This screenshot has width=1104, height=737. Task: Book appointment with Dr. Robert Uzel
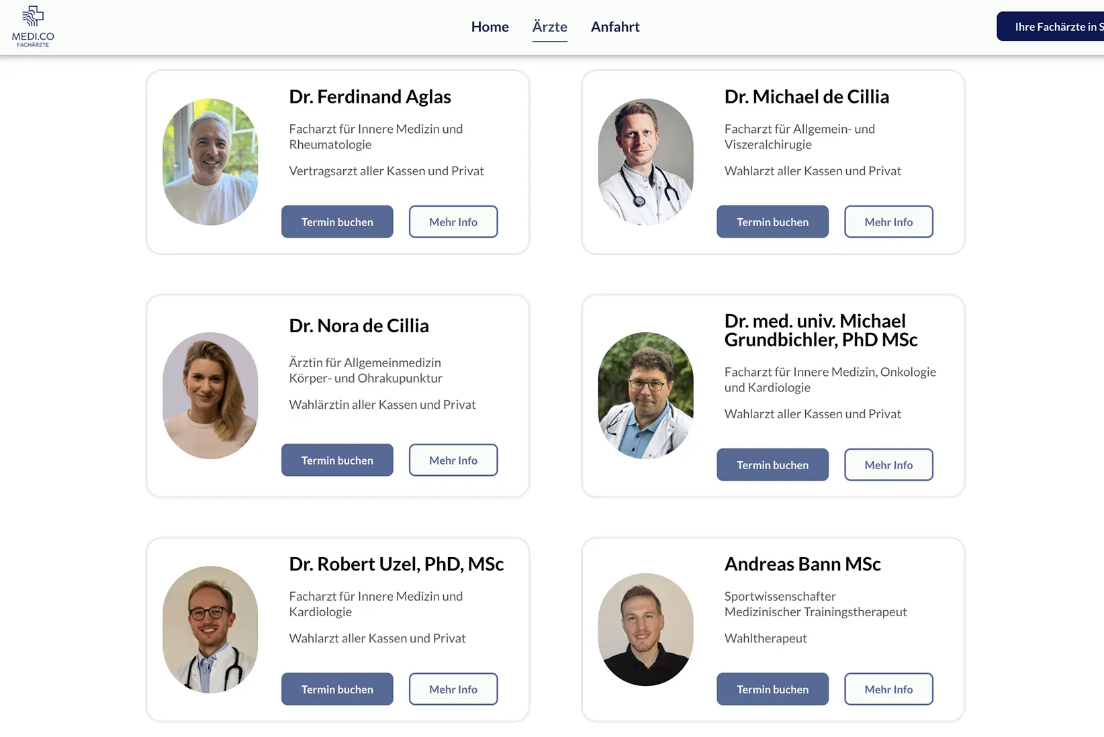click(x=337, y=689)
